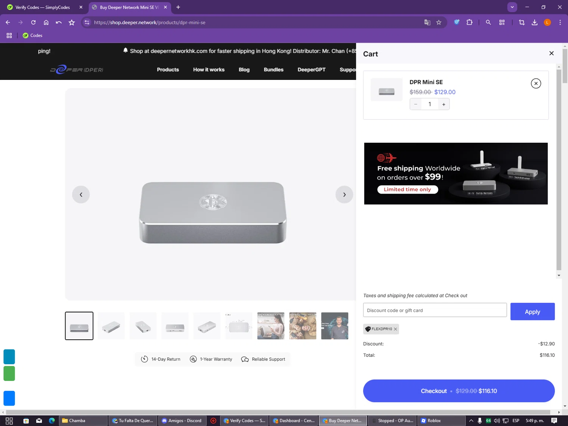568x426 pixels.
Task: Click the translate page icon in address bar
Action: [x=427, y=22]
